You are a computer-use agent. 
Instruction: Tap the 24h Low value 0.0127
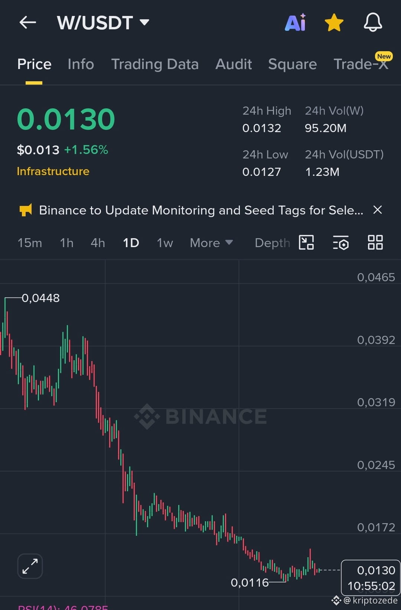tap(262, 172)
